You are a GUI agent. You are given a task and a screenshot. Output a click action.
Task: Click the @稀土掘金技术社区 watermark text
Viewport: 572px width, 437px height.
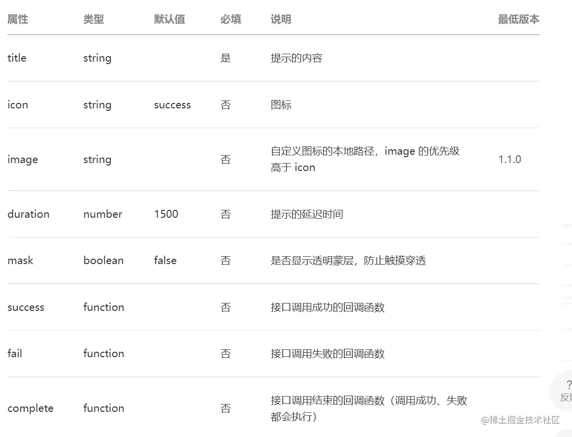[x=520, y=420]
